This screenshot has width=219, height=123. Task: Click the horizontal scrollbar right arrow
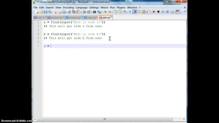[184, 119]
